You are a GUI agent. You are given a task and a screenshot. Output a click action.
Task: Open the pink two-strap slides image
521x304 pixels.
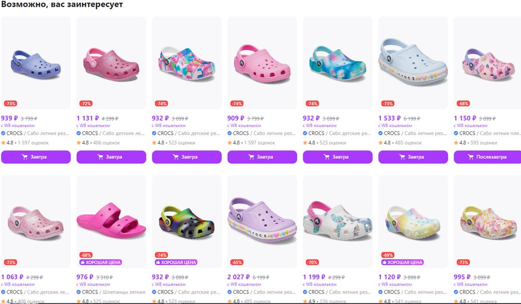pyautogui.click(x=111, y=218)
